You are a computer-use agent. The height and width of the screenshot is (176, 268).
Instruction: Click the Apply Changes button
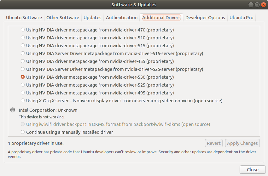pos(242,143)
